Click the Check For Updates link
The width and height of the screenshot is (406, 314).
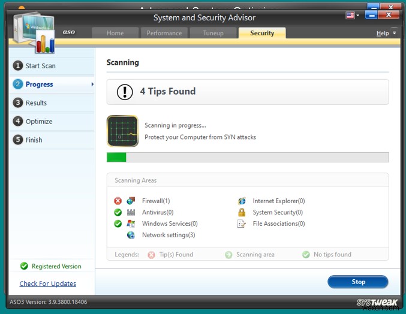click(48, 283)
